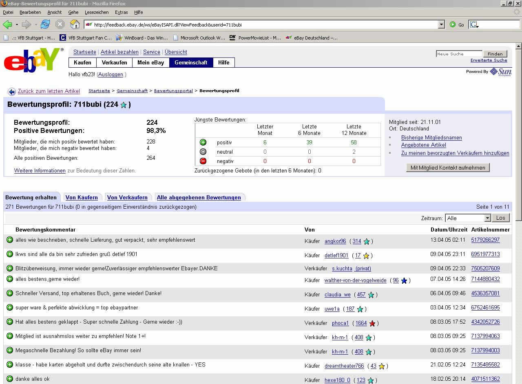This screenshot has width=522, height=384.
Task: Click the blue back arrow beside Zurück zum letzten Artikel
Action: pos(12,91)
